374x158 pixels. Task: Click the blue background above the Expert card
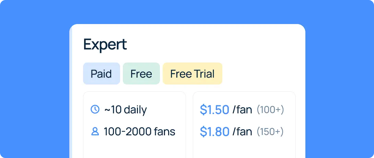[x=187, y=12]
